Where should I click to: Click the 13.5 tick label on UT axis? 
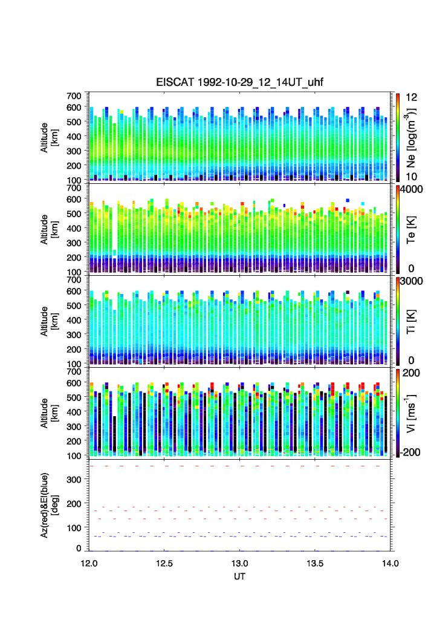click(x=315, y=563)
